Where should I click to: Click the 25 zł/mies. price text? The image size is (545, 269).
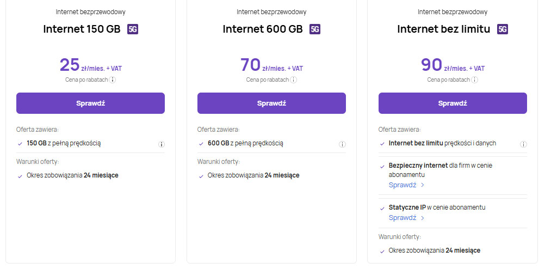click(90, 66)
